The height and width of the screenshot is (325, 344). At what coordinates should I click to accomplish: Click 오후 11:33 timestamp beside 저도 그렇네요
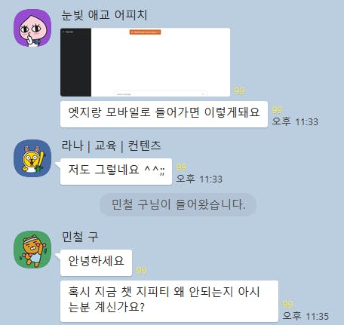click(199, 179)
